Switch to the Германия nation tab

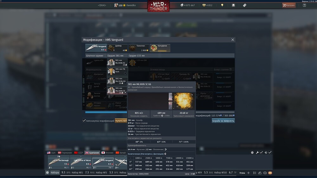pyautogui.click(x=65, y=153)
